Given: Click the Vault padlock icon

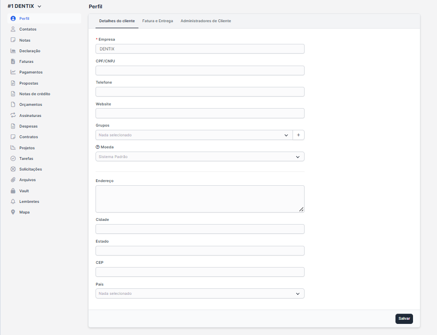Looking at the screenshot, I should tap(13, 191).
